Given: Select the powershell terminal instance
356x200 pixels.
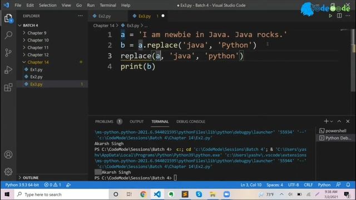Looking at the screenshot, I should [x=335, y=131].
